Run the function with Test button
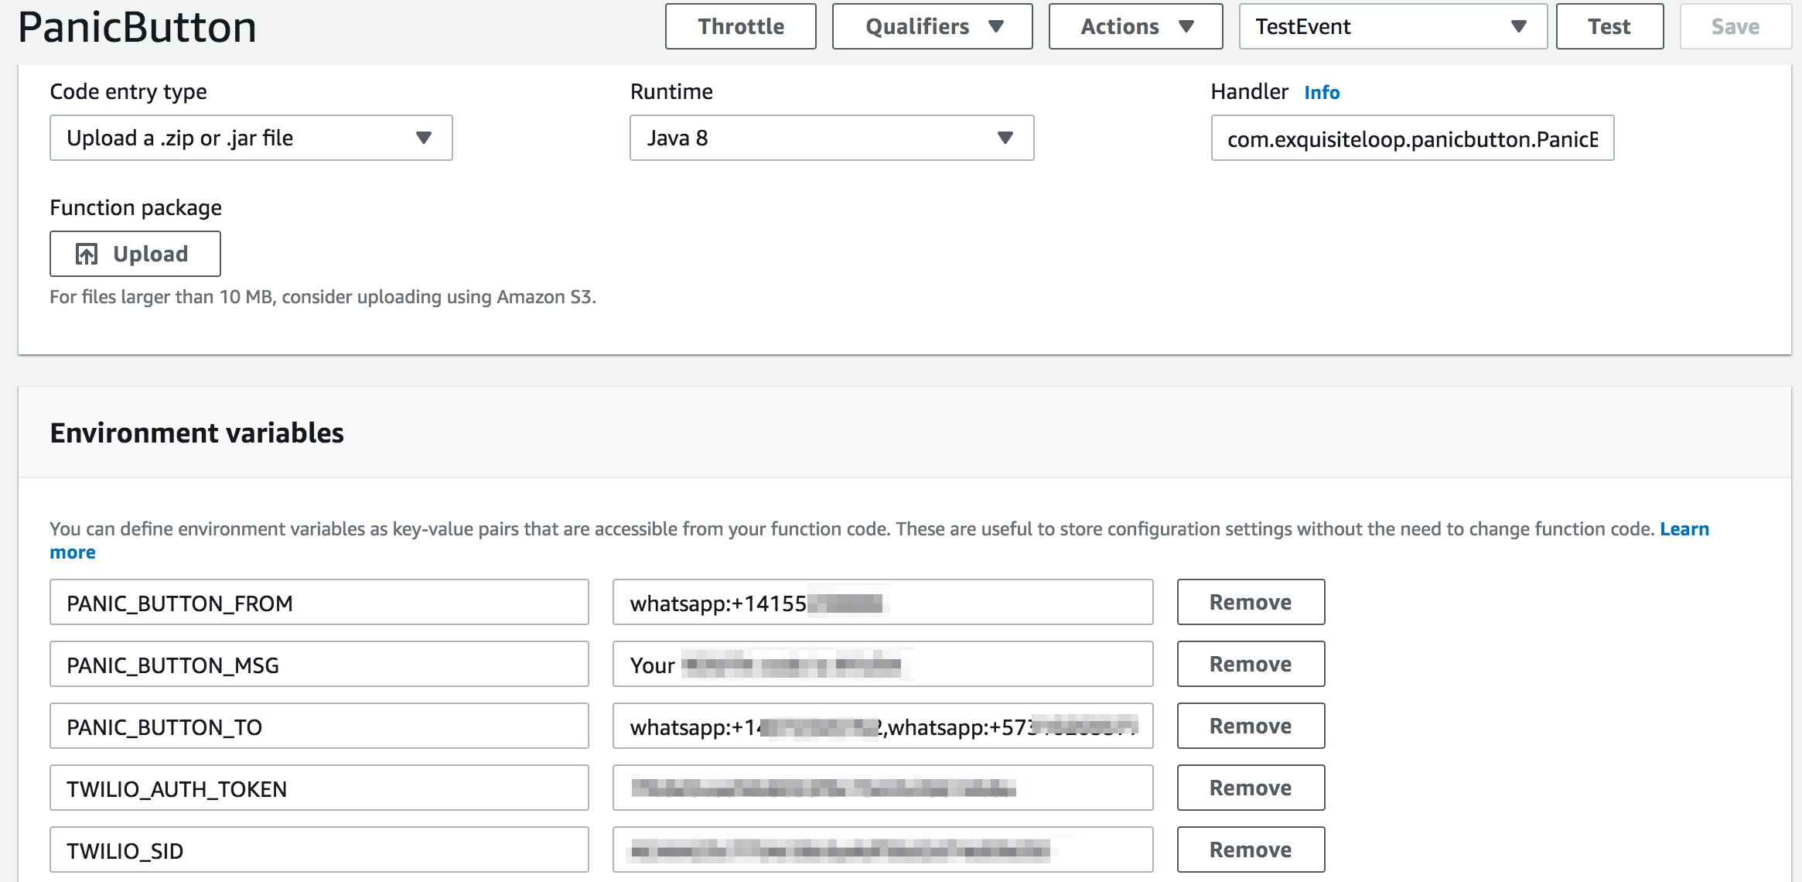The height and width of the screenshot is (882, 1802). coord(1609,26)
